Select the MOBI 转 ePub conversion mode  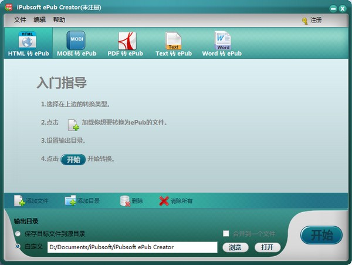tap(76, 43)
